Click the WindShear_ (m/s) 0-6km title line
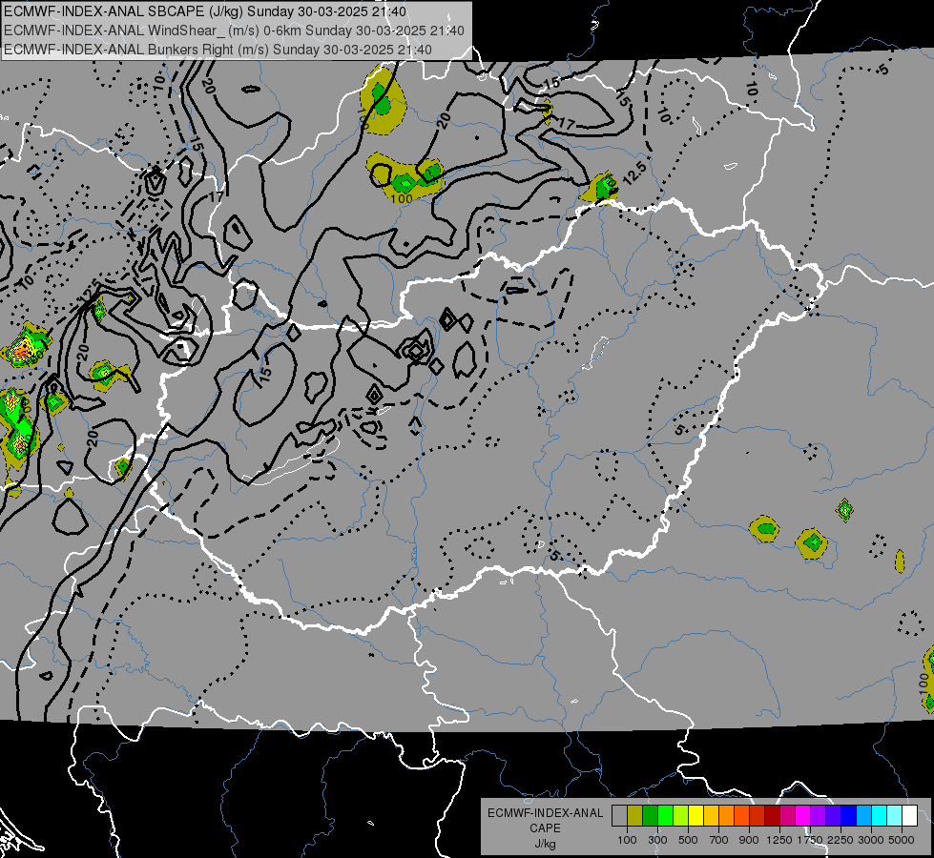The width and height of the screenshot is (934, 858). [x=234, y=31]
